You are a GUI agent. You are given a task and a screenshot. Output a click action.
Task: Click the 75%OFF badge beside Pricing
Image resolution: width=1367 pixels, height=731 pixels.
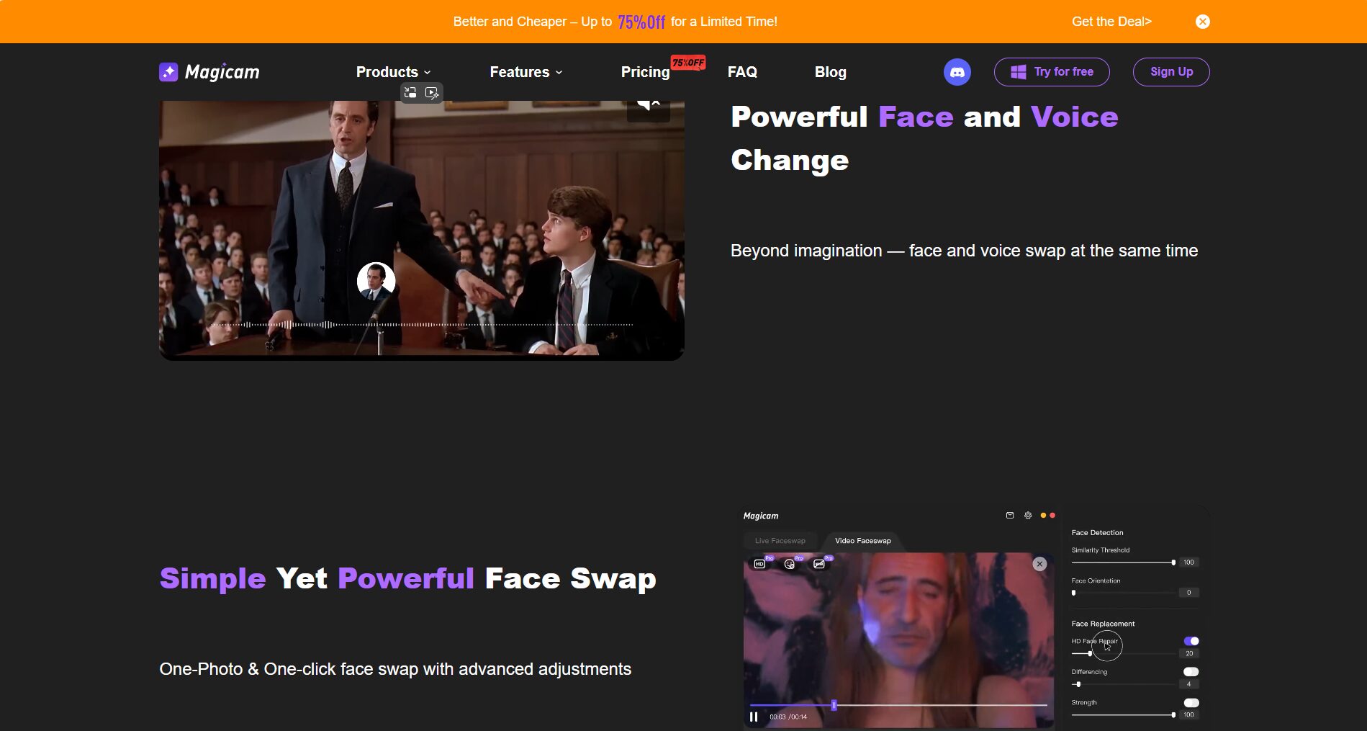click(x=688, y=63)
